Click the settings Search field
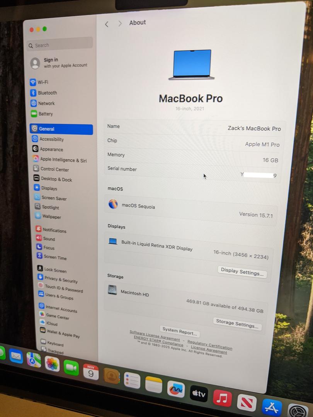Screen dimensions: 313x417 60,45
